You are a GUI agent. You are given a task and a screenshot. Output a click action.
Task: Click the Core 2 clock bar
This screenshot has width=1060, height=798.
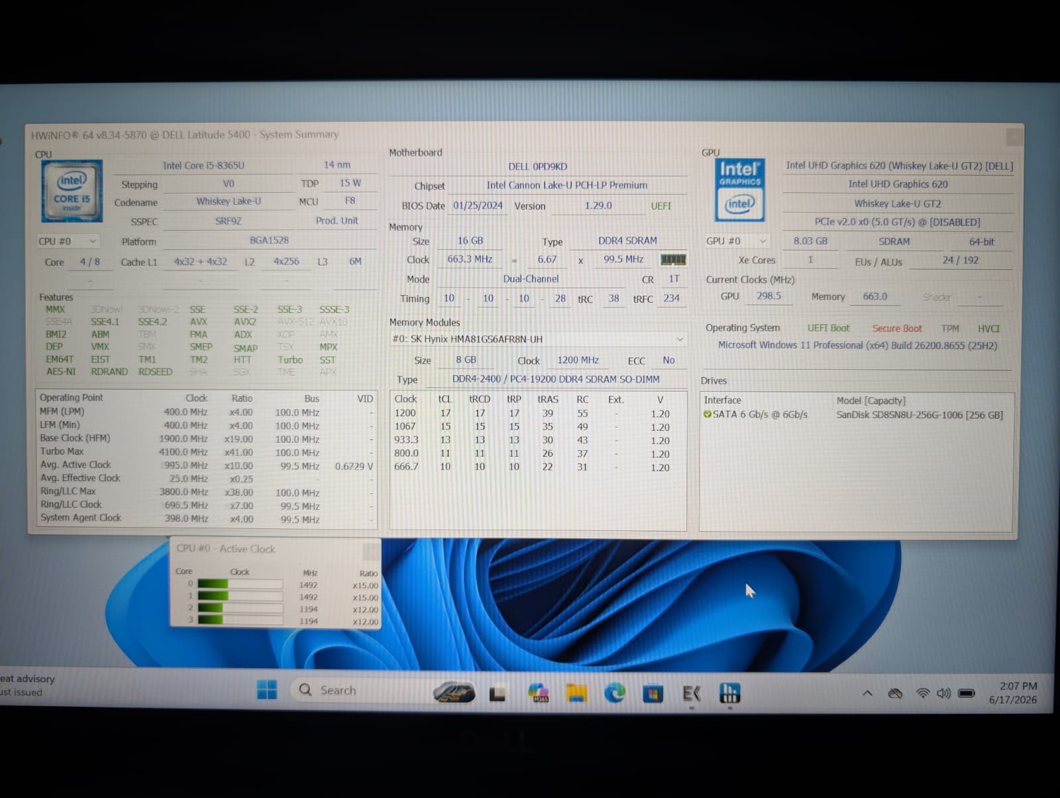pos(240,608)
